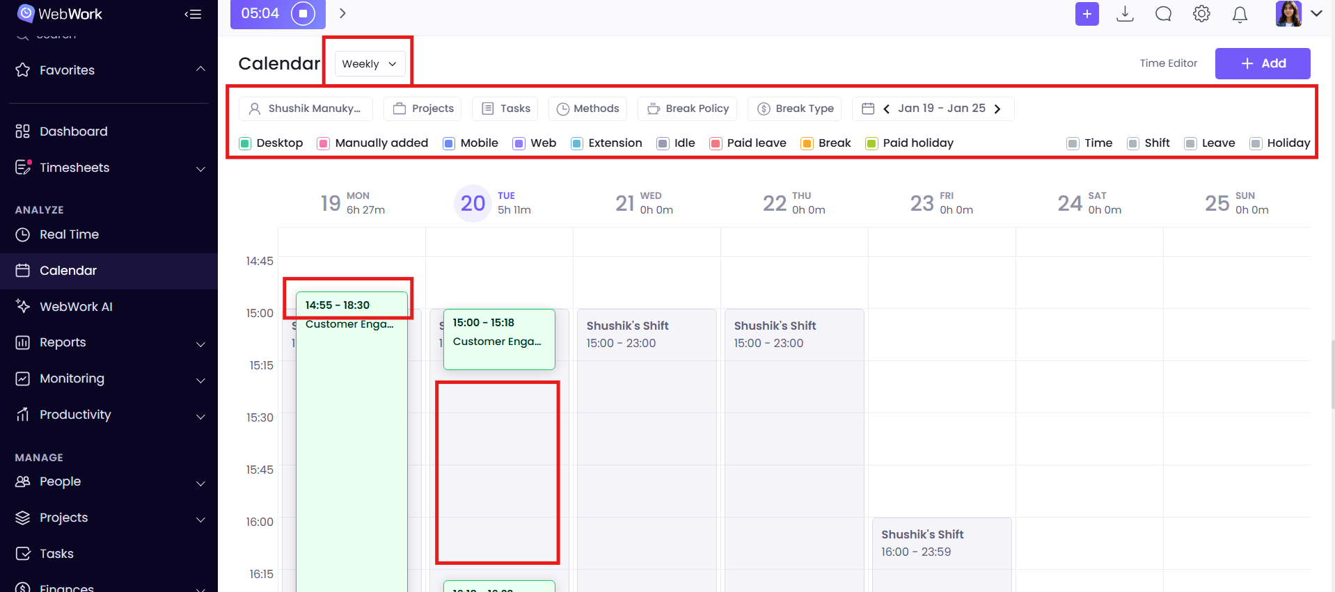
Task: Click the Add button
Action: tap(1263, 63)
